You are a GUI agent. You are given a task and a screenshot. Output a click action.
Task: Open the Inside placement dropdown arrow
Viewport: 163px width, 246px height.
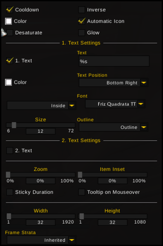coord(72,106)
